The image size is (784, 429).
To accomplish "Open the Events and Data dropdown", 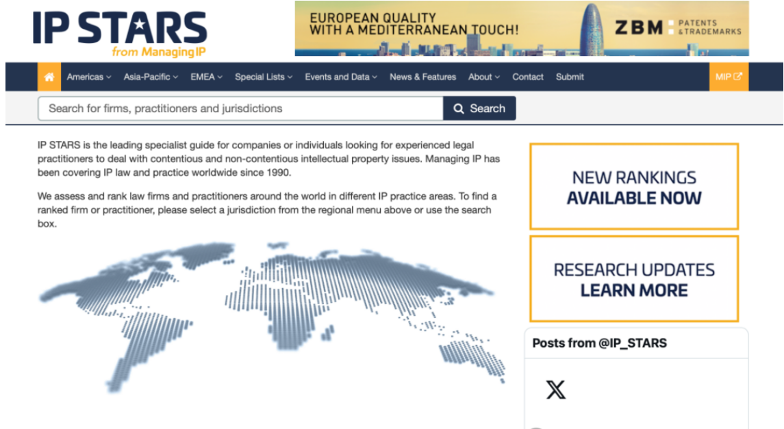I will coord(341,77).
